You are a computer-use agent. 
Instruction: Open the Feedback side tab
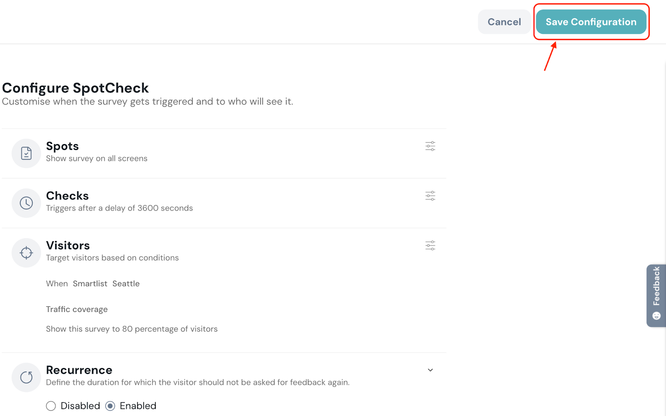click(x=656, y=287)
